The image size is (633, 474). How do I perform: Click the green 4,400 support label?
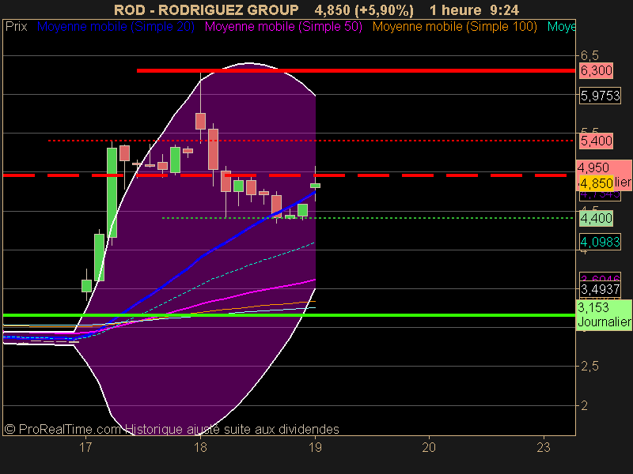(597, 219)
